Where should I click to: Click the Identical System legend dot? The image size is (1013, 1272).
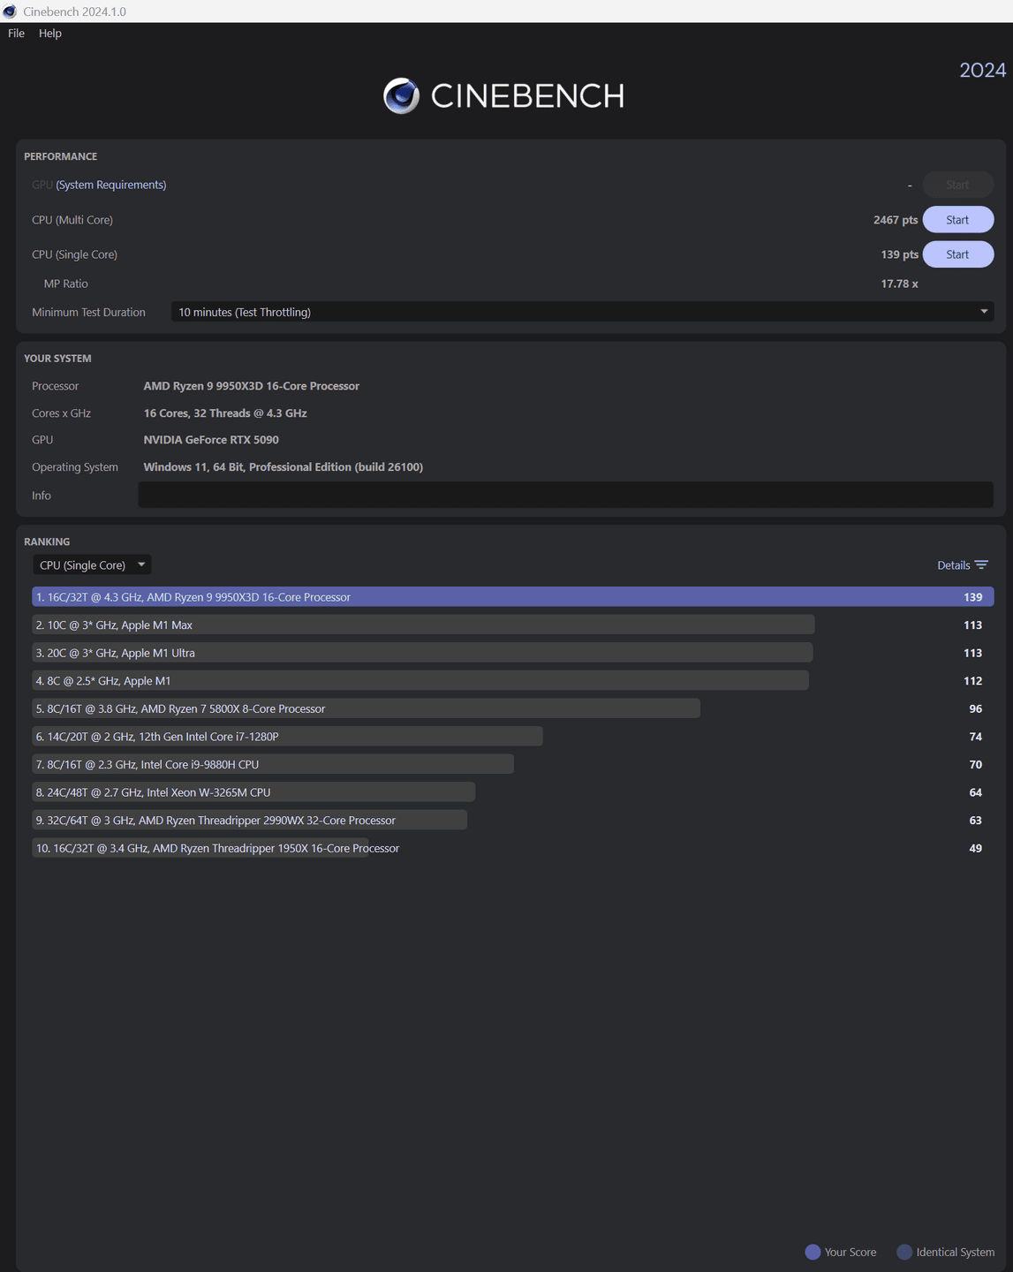click(x=904, y=1252)
